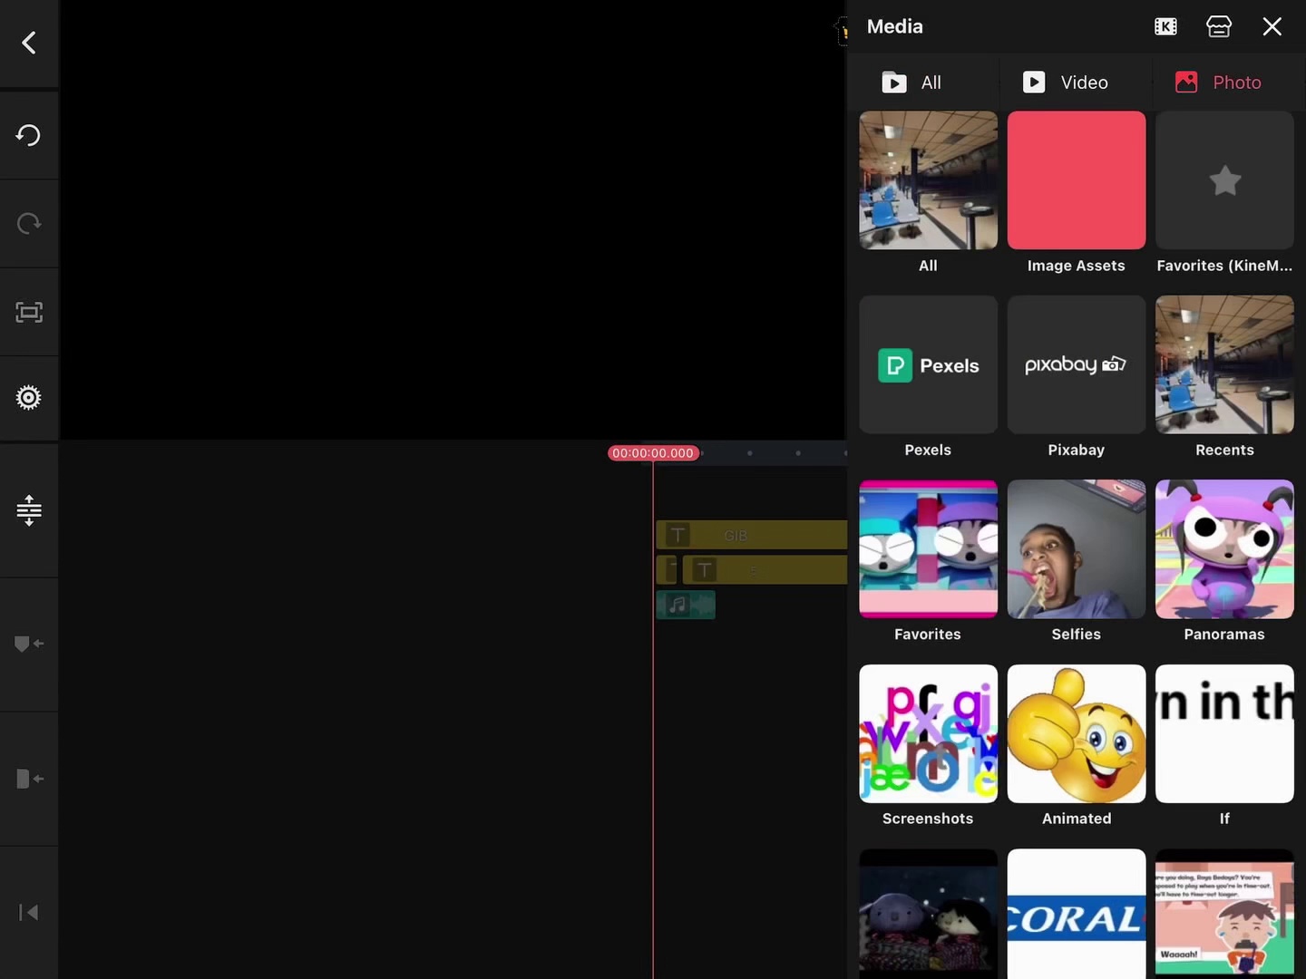The height and width of the screenshot is (979, 1306).
Task: Expand the timeline tracks view
Action: pos(29,510)
